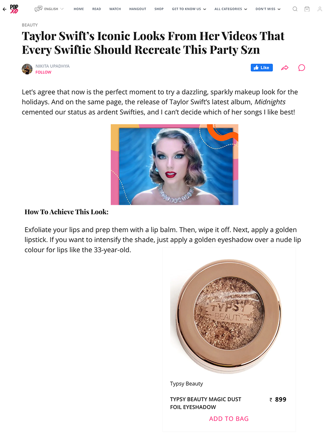Click the Beauty category label
328x434 pixels.
tap(30, 25)
